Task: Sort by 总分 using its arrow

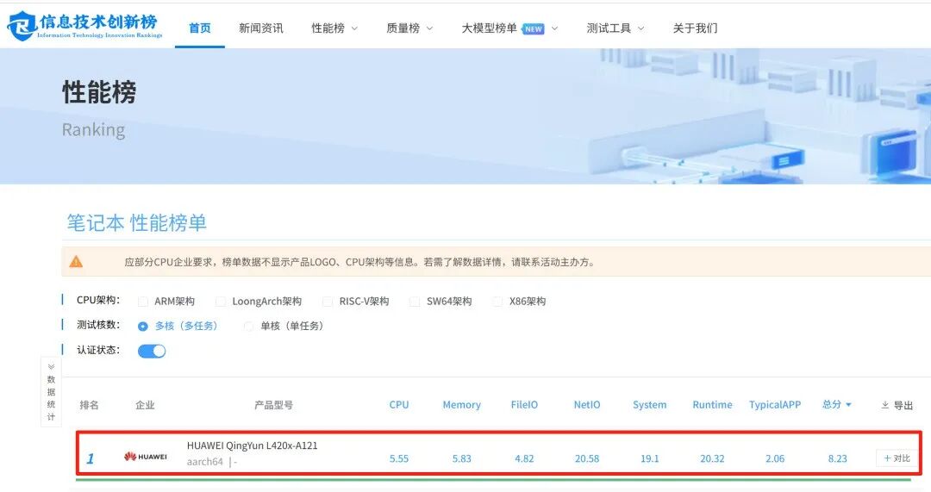Action: pos(848,405)
